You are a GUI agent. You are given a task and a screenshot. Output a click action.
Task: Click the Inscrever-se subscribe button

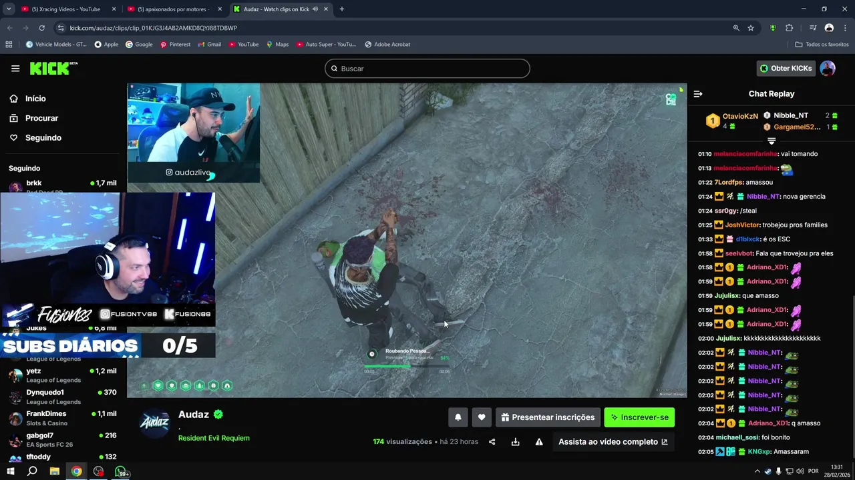[x=639, y=417]
